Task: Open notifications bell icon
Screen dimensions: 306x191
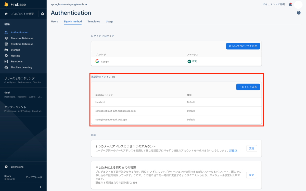Action: click(x=290, y=4)
